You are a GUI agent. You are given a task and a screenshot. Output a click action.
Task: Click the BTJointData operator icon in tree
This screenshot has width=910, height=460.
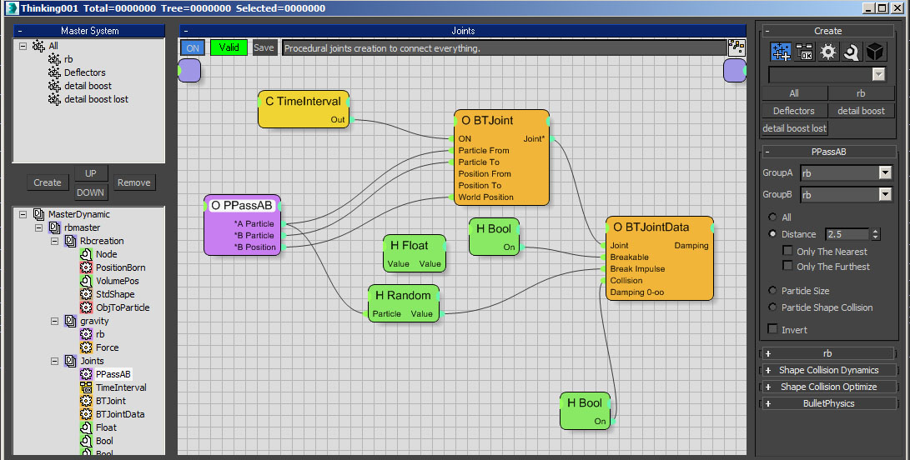(x=86, y=414)
